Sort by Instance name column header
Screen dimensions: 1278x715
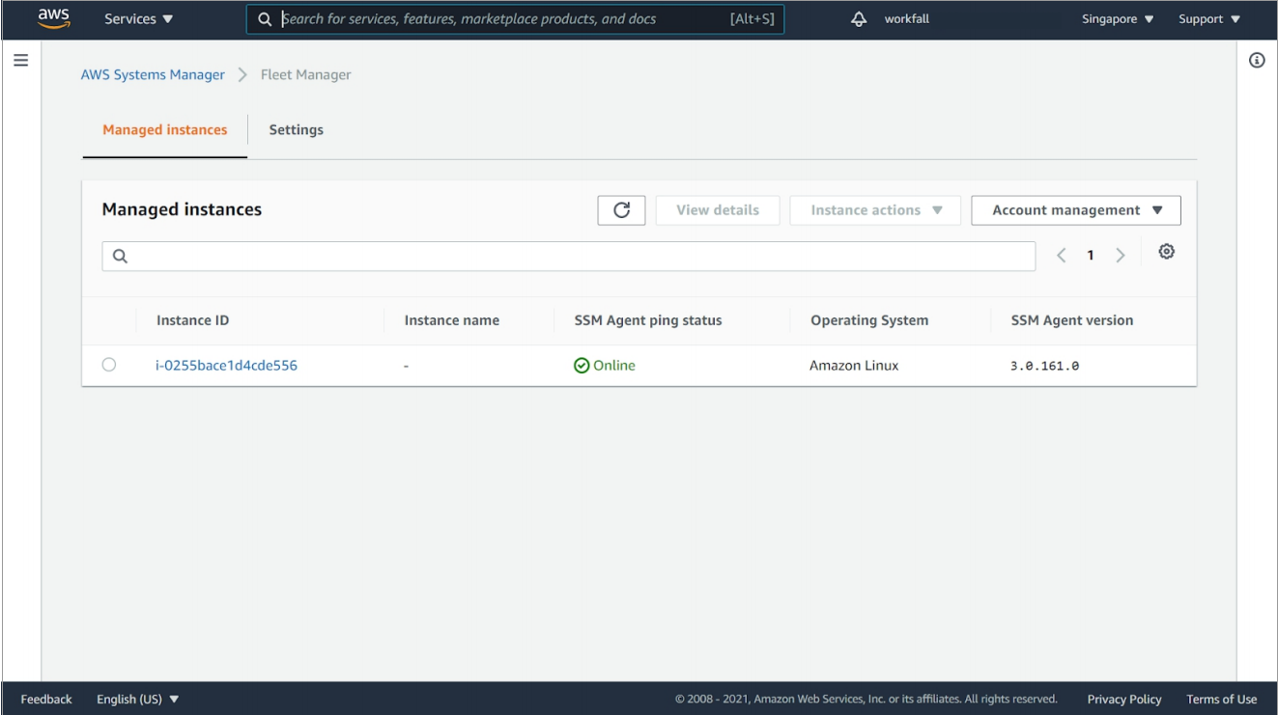451,320
